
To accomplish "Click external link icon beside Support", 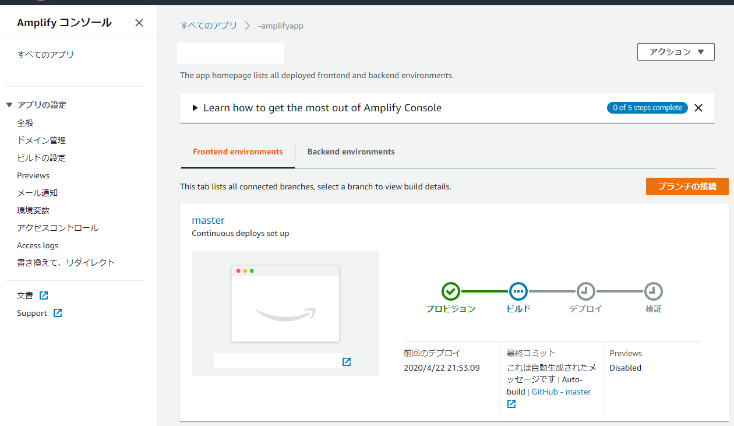I will click(58, 313).
